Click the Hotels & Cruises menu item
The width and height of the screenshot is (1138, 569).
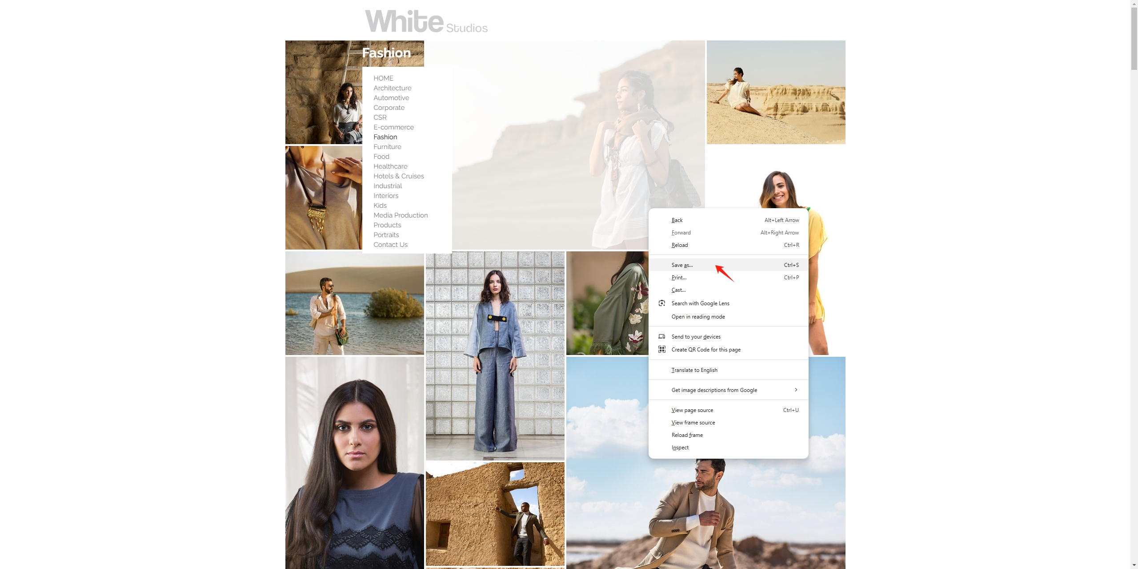coord(398,176)
